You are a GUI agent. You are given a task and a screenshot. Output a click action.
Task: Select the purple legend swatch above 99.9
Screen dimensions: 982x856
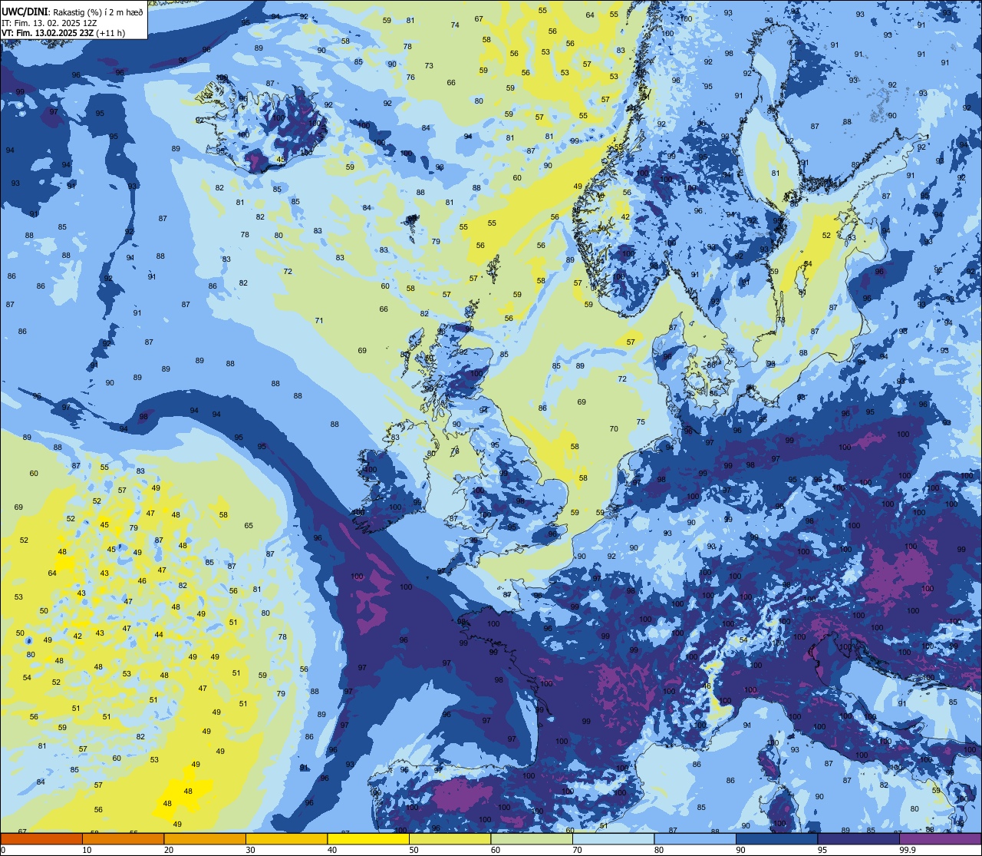click(940, 839)
